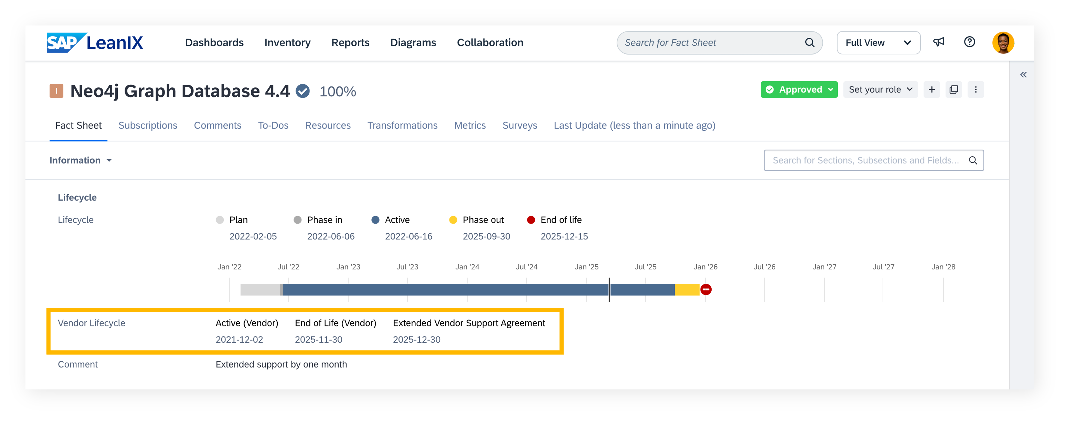Collapse the right side panel with double chevron
The image size is (1065, 421).
(x=1023, y=75)
